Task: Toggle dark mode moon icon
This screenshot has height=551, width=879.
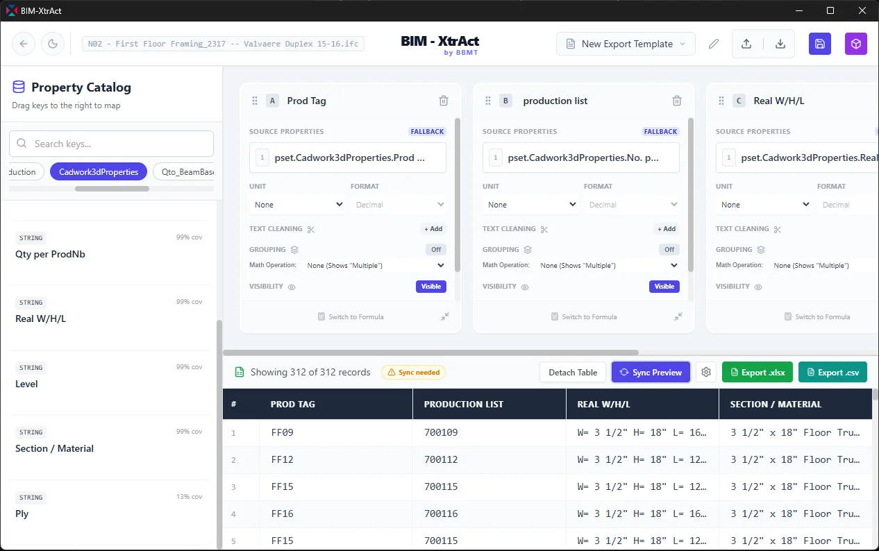Action: 53,44
